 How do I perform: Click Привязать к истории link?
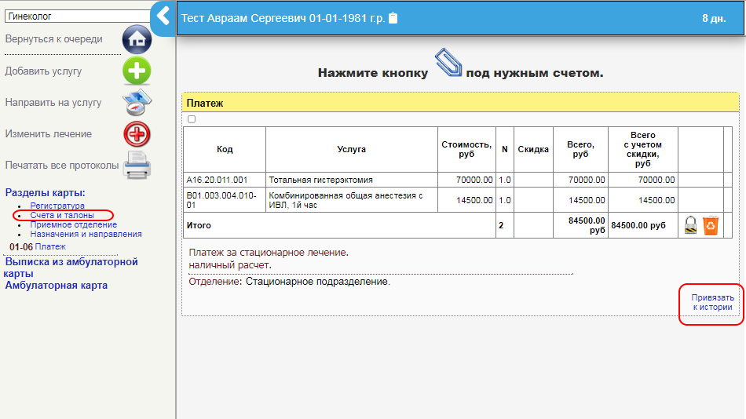pyautogui.click(x=712, y=302)
